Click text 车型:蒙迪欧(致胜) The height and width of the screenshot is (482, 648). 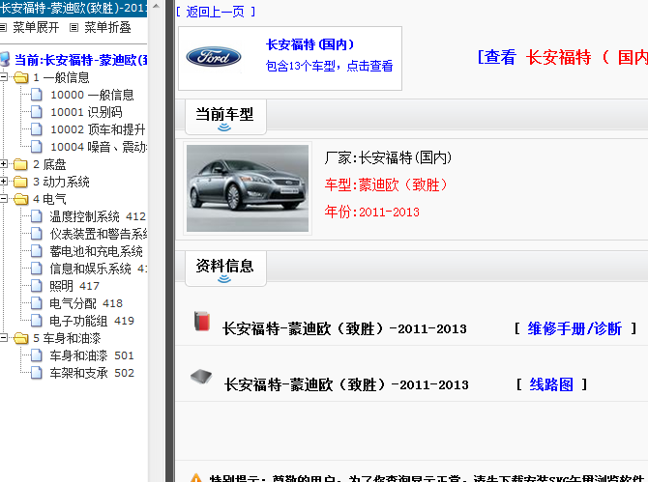click(x=386, y=184)
